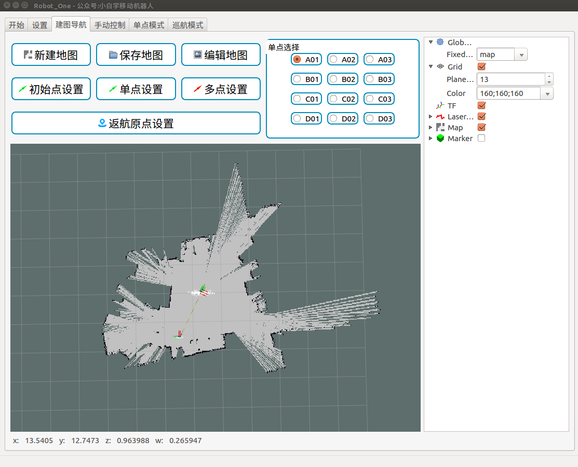
Task: Click green arrow icon for single point setting
Action: click(x=113, y=89)
